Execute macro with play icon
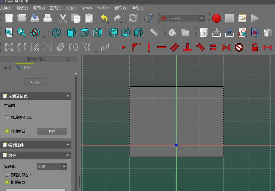Screen dimensions: 275x191 click(x=255, y=18)
